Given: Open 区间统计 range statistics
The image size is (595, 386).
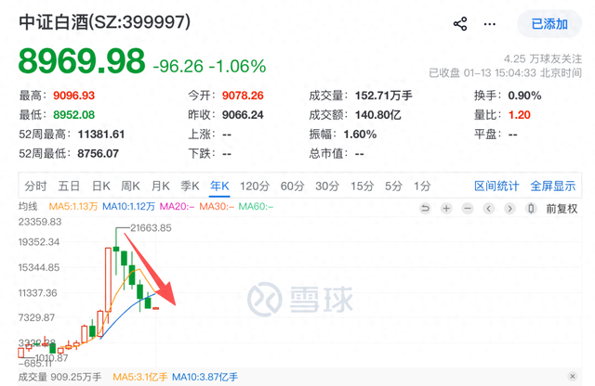Looking at the screenshot, I should point(496,186).
